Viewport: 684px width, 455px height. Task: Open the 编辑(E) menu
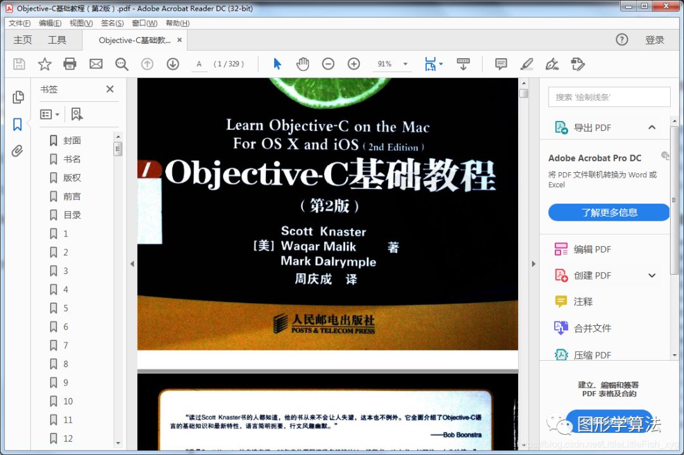click(50, 23)
